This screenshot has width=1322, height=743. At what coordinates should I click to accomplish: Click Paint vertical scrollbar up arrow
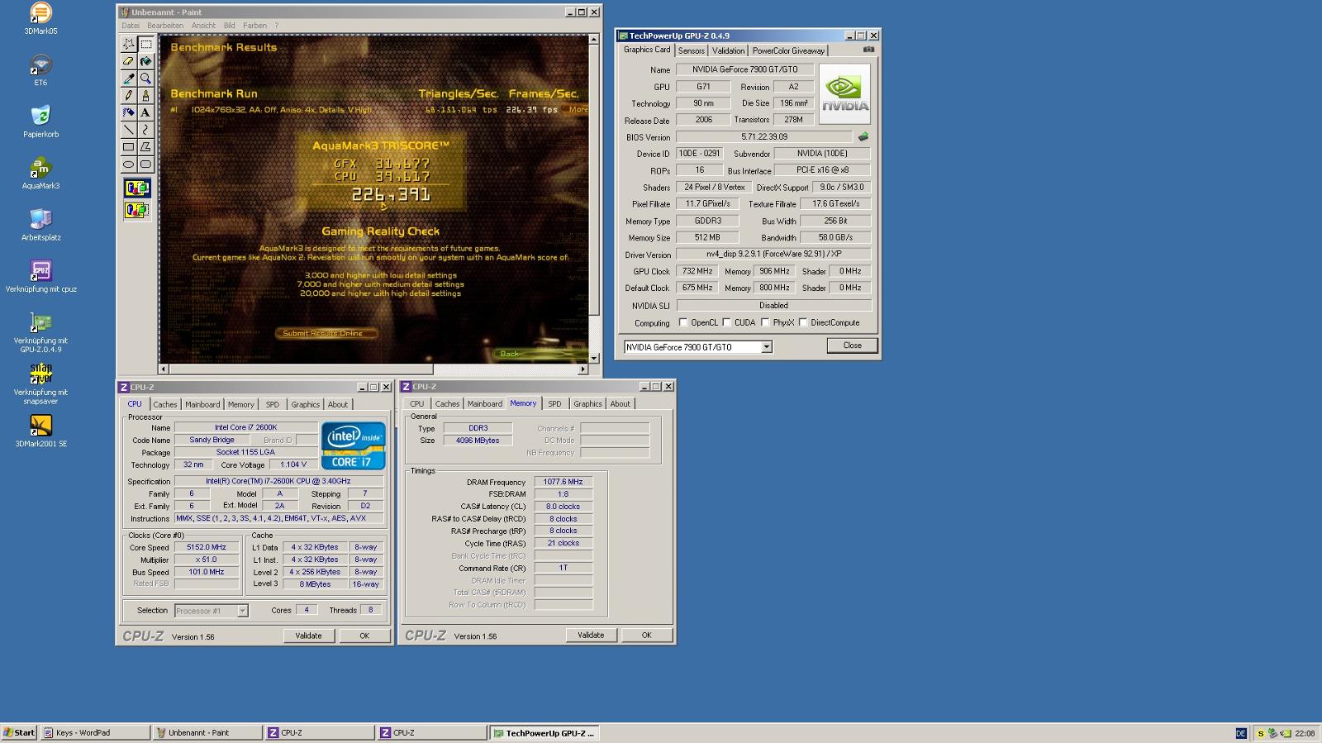click(x=594, y=39)
